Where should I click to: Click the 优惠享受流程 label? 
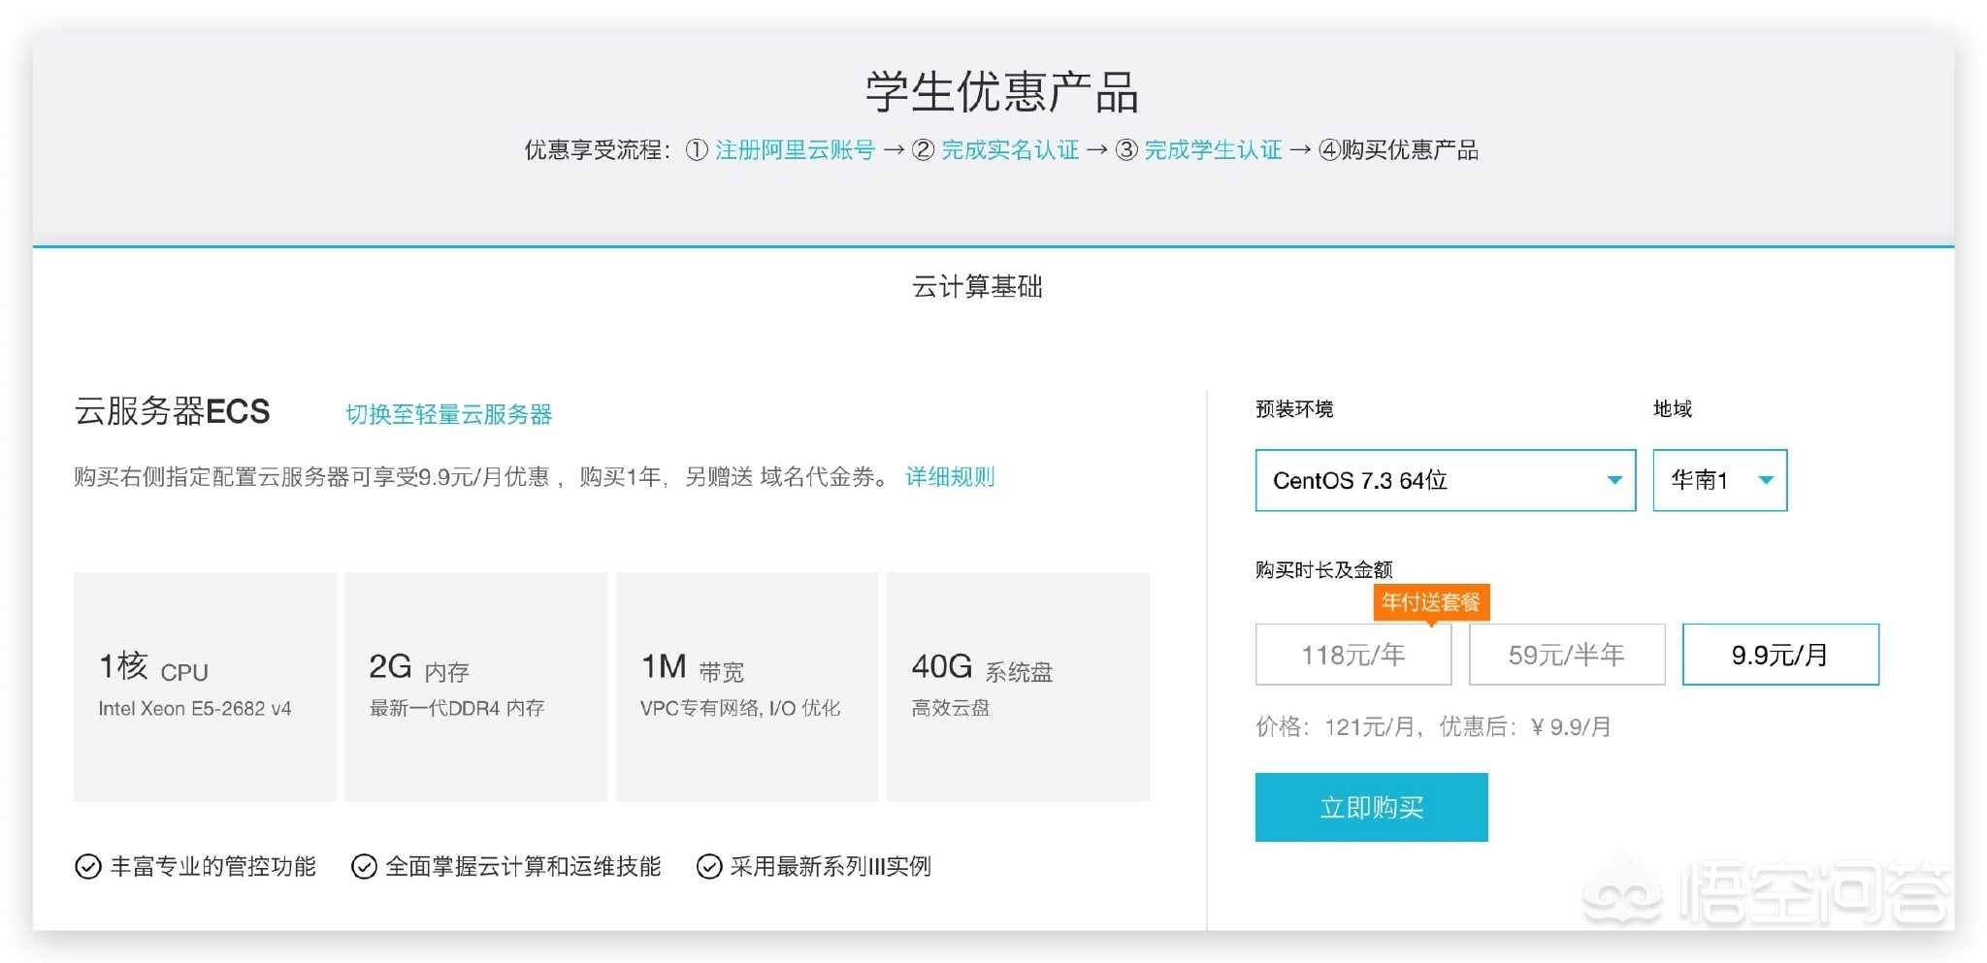click(x=597, y=149)
